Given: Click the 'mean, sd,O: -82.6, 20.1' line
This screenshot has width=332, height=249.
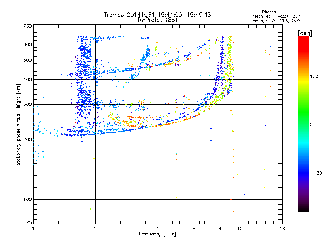Looking at the screenshot, I should [276, 16].
